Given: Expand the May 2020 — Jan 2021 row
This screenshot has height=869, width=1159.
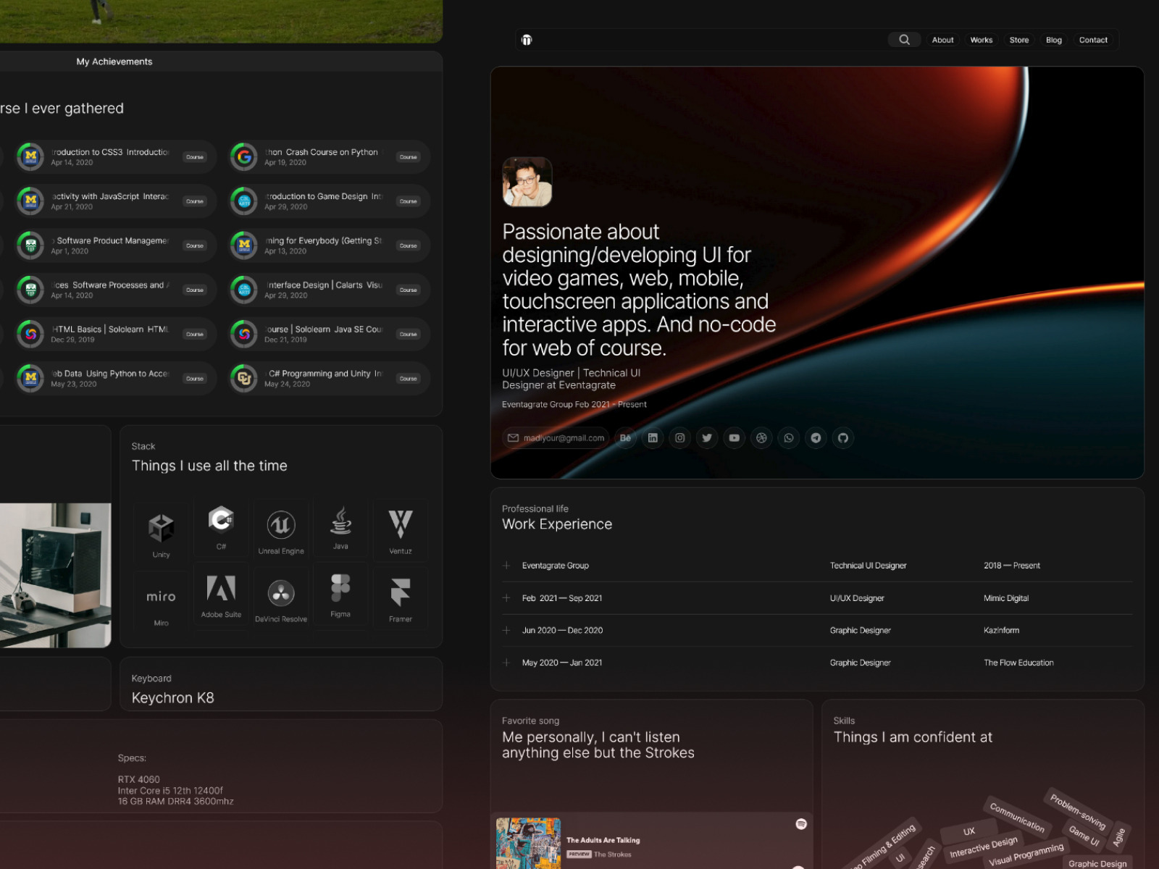Looking at the screenshot, I should [506, 663].
